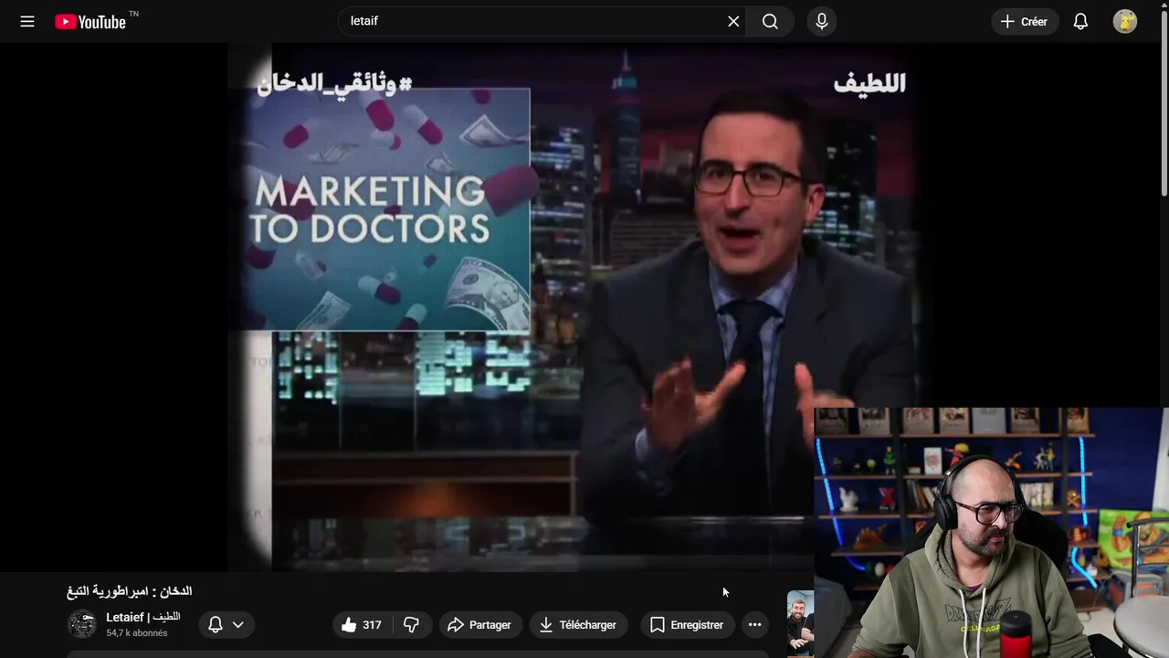
Task: Start voice search with microphone
Action: click(822, 21)
